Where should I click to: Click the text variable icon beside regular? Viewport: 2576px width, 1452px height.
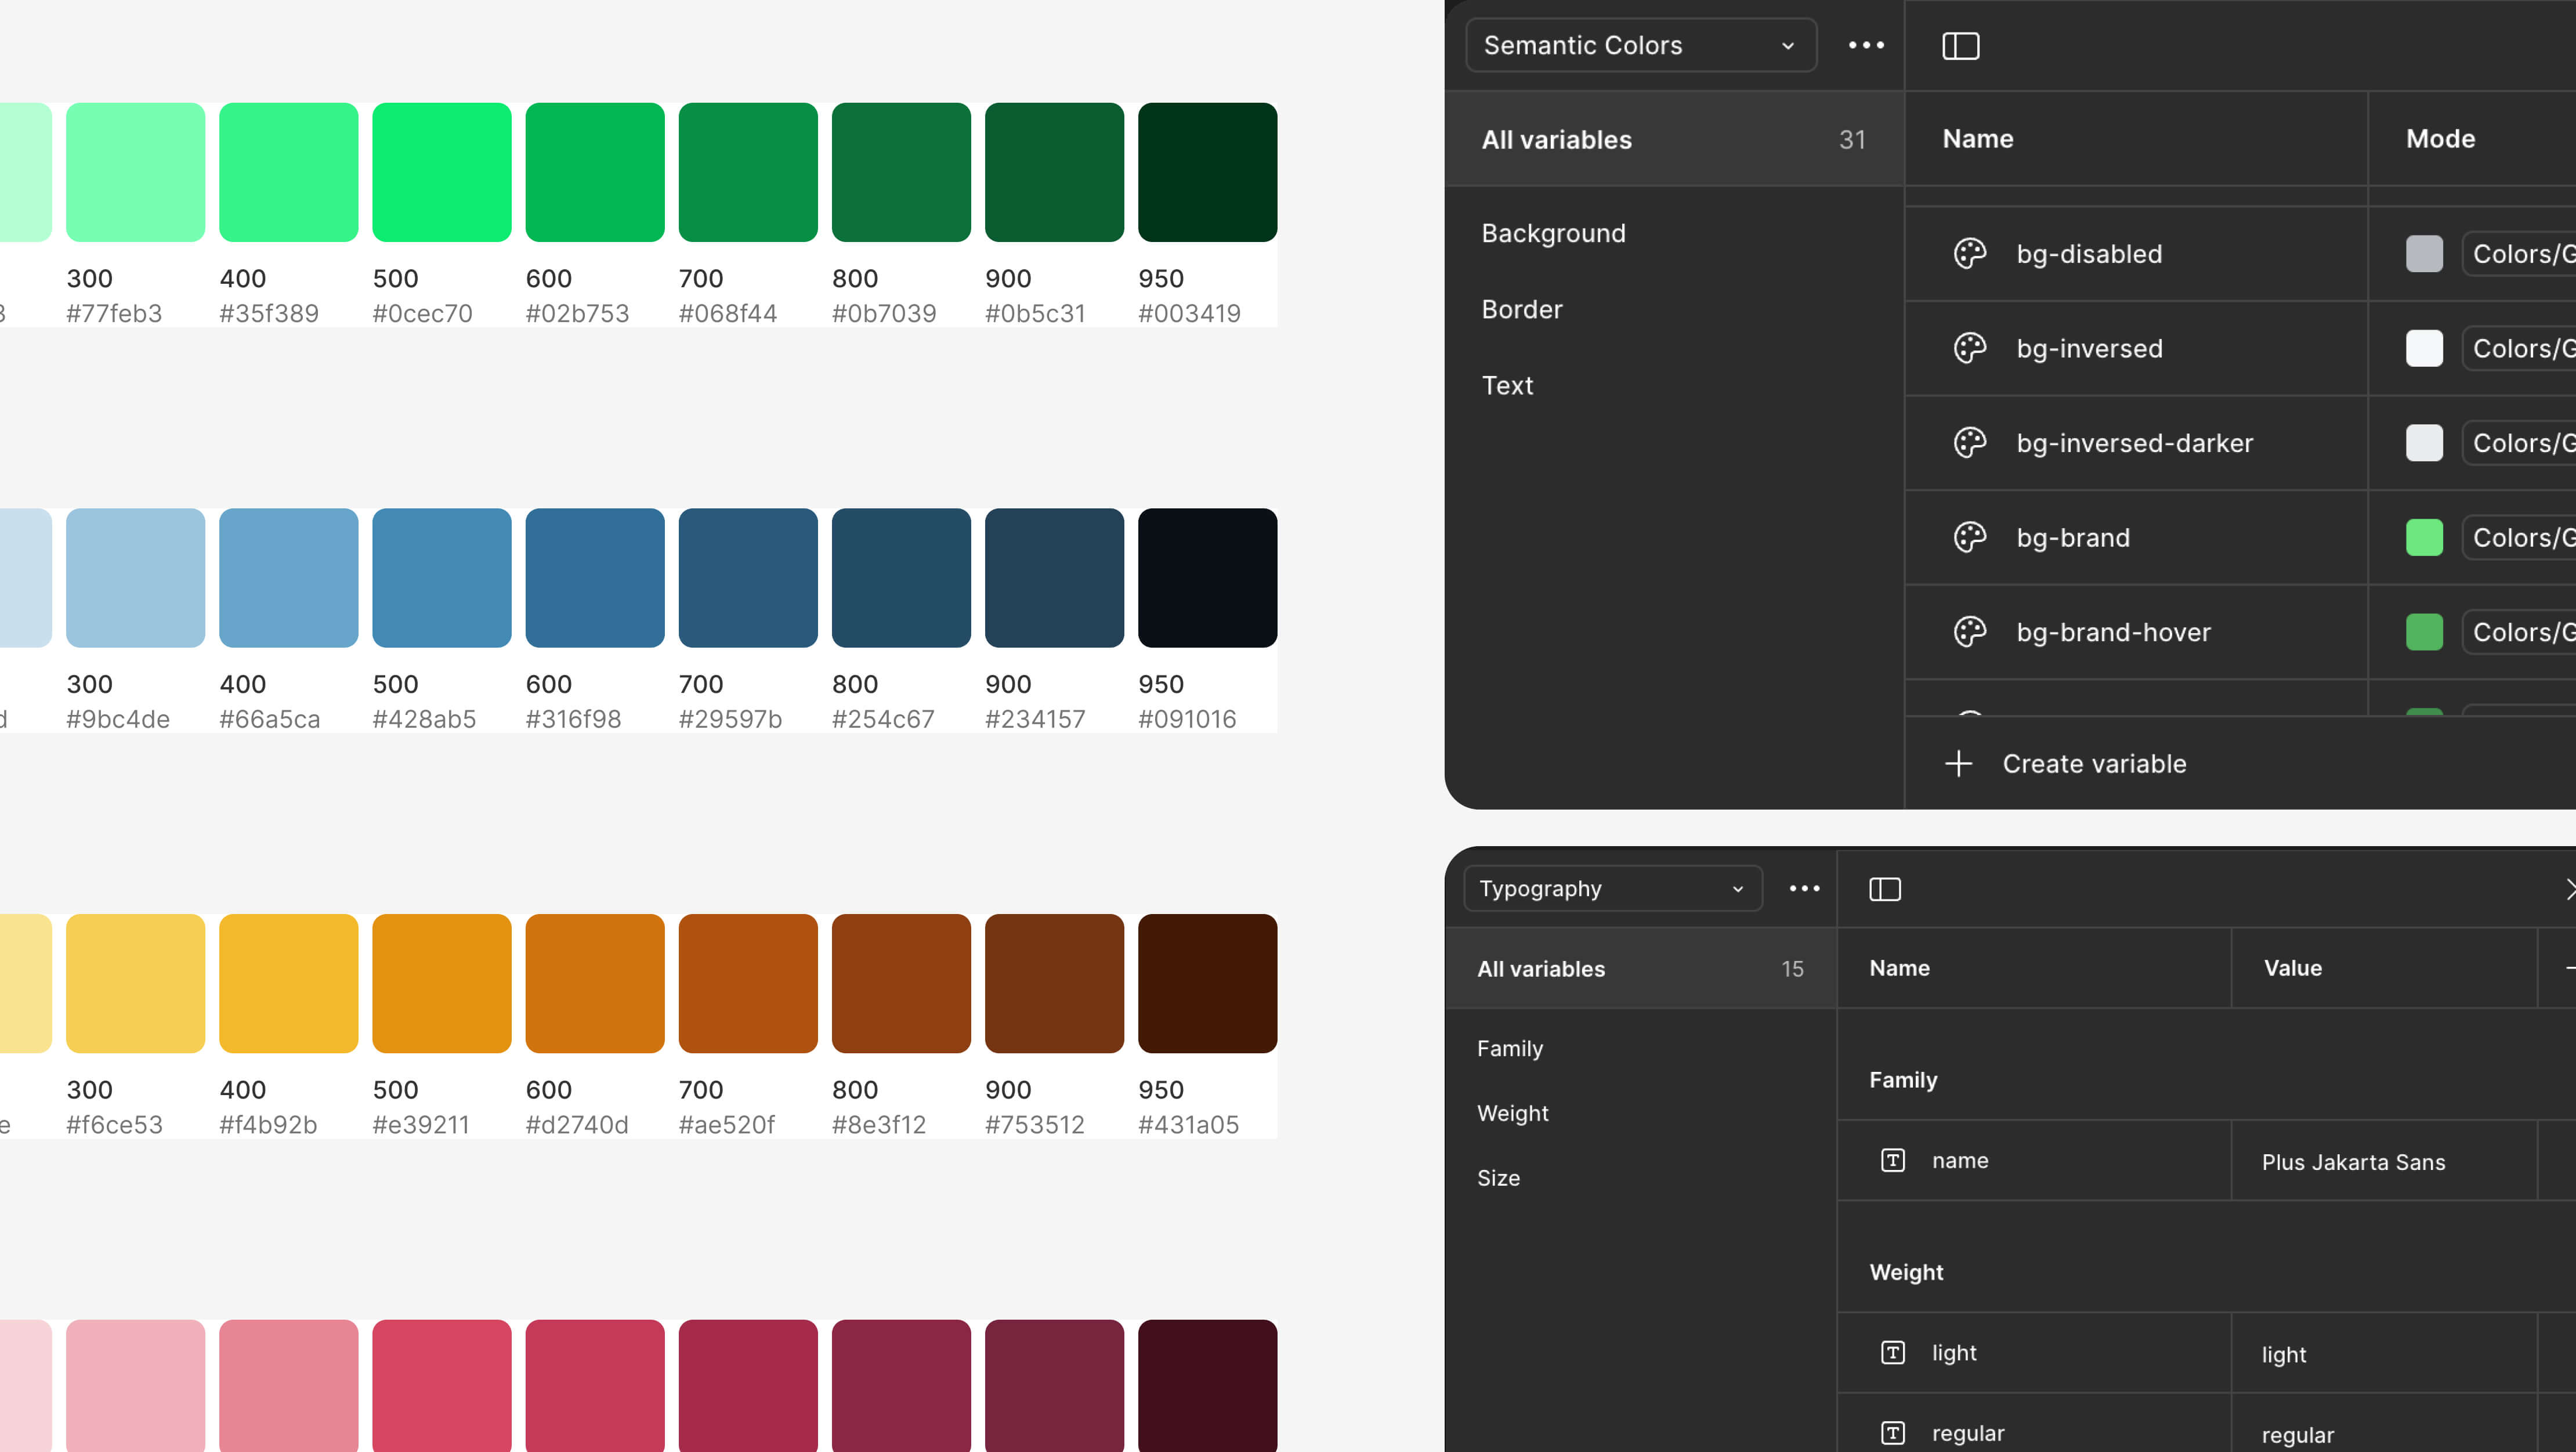[1893, 1432]
